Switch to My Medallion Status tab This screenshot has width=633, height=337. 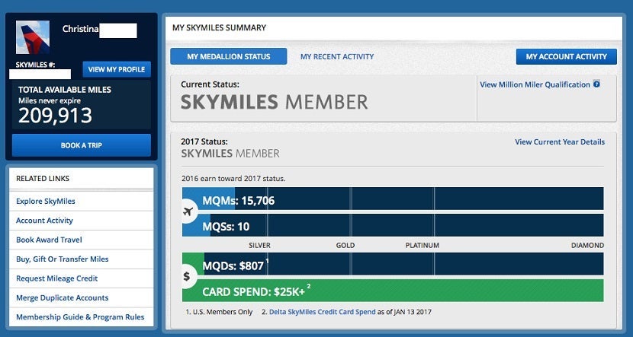(x=228, y=56)
